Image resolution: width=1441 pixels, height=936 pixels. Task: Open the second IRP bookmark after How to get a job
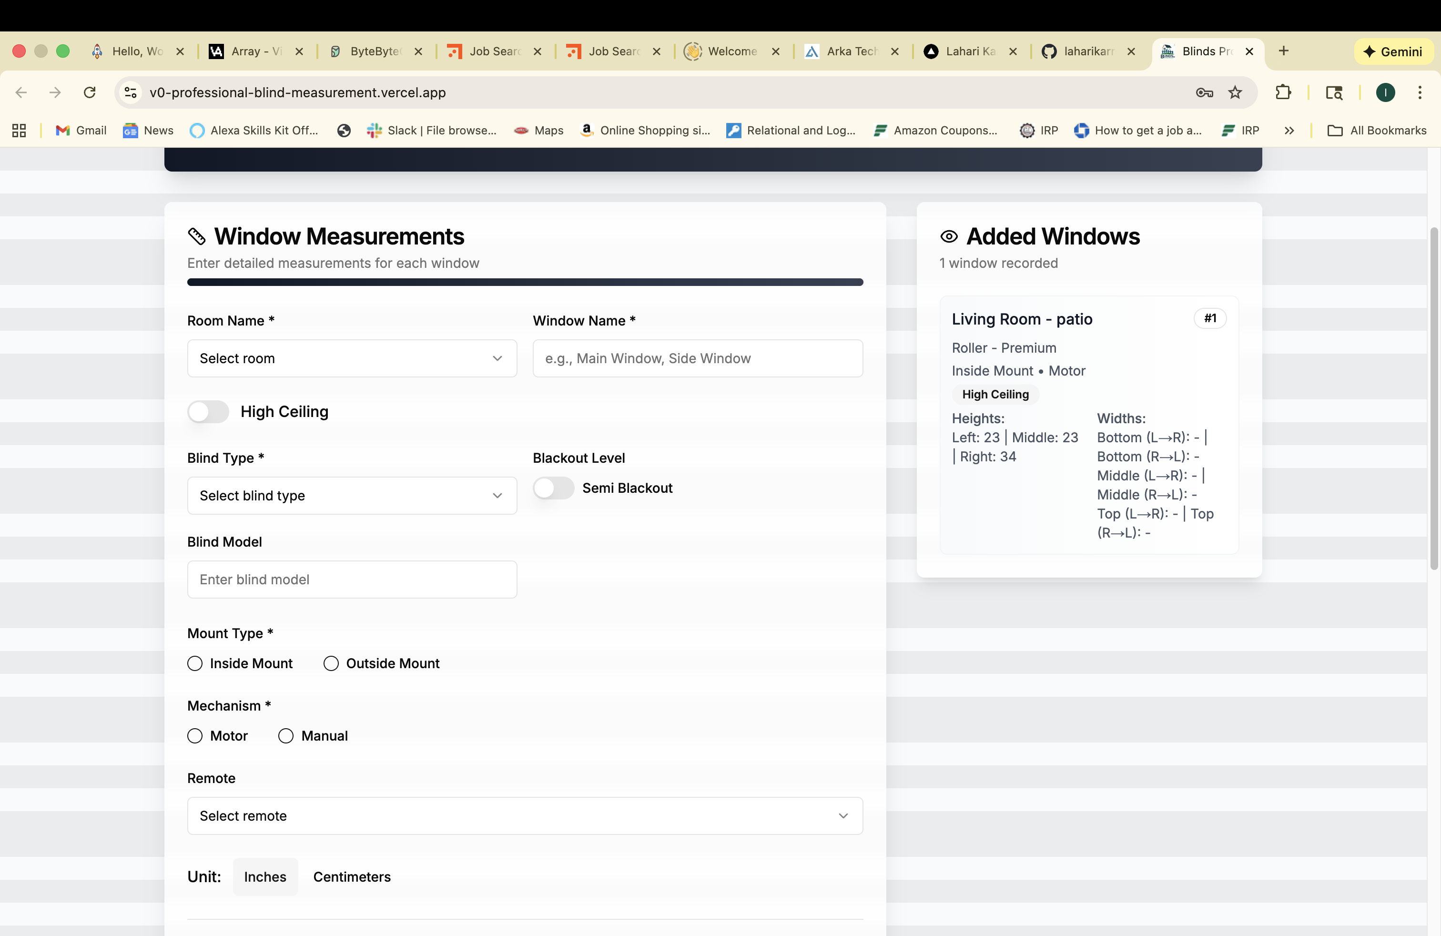(x=1240, y=130)
